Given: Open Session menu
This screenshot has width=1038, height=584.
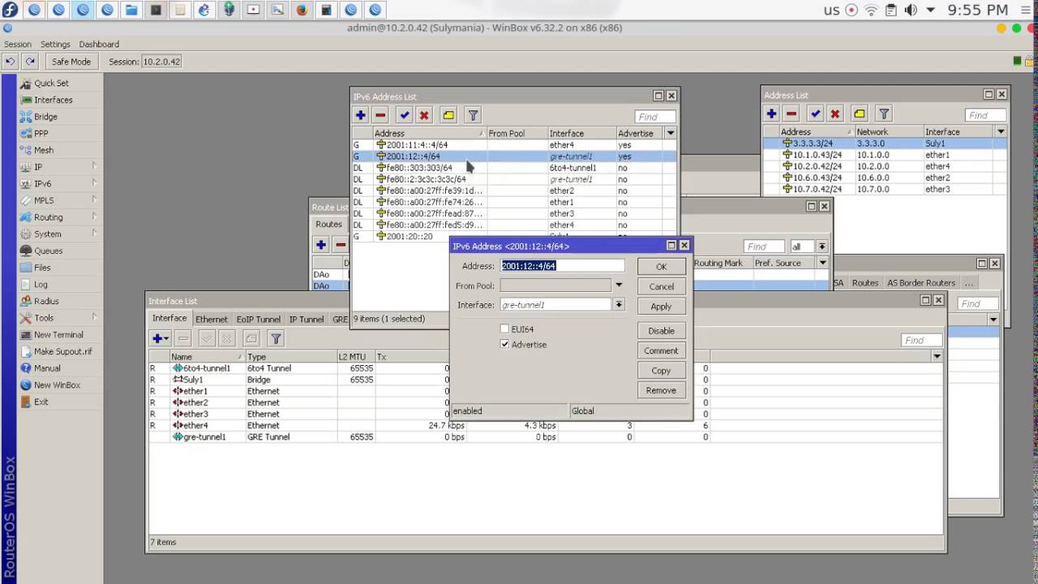Looking at the screenshot, I should [x=18, y=44].
